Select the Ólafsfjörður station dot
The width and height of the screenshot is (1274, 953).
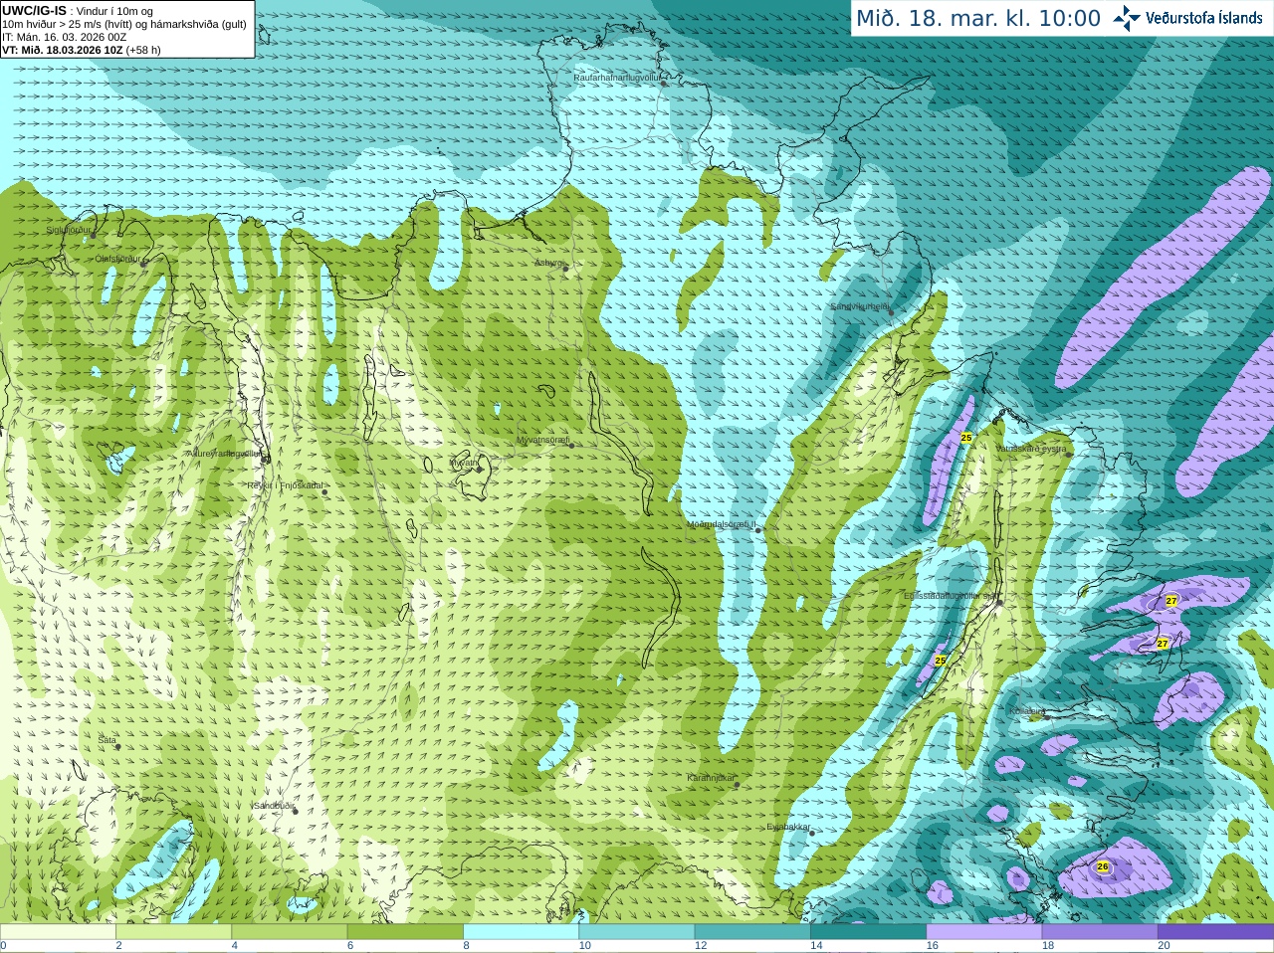[144, 265]
